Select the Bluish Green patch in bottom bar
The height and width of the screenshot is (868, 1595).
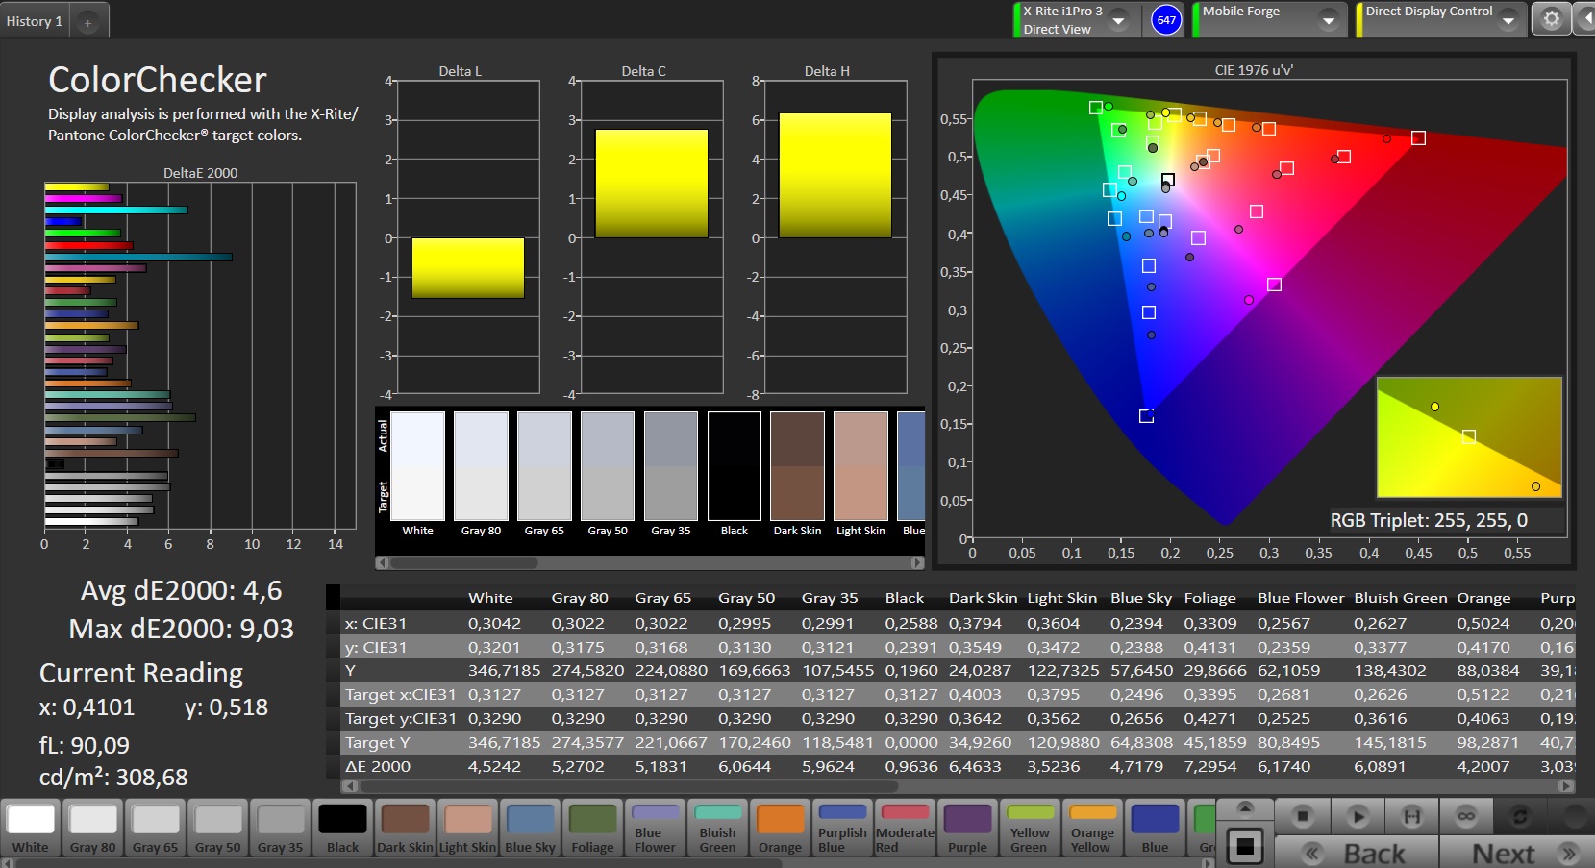coord(717,828)
